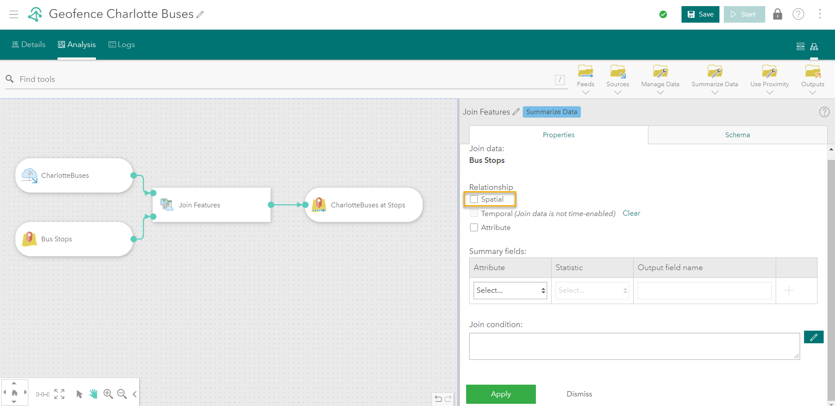
Task: Expand the Sources folder
Action: [x=618, y=79]
